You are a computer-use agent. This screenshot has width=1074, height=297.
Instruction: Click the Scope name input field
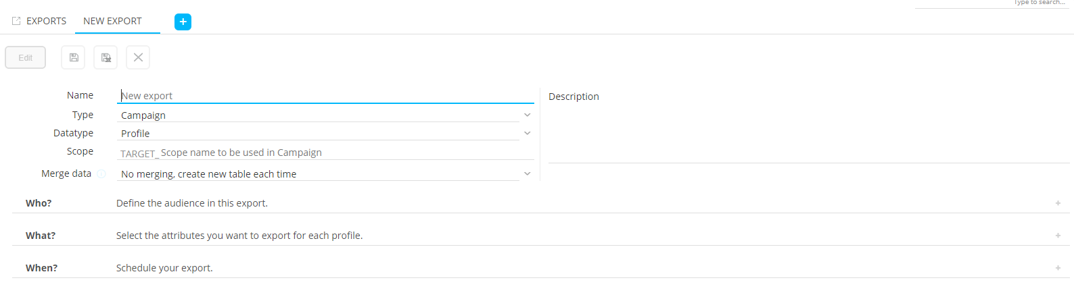[x=345, y=153]
